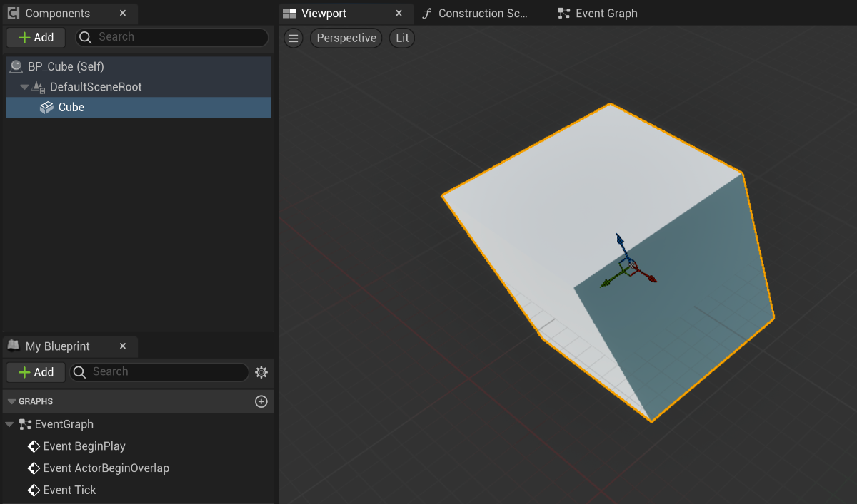Open the Lit view mode dropdown
This screenshot has width=857, height=504.
pyautogui.click(x=402, y=38)
